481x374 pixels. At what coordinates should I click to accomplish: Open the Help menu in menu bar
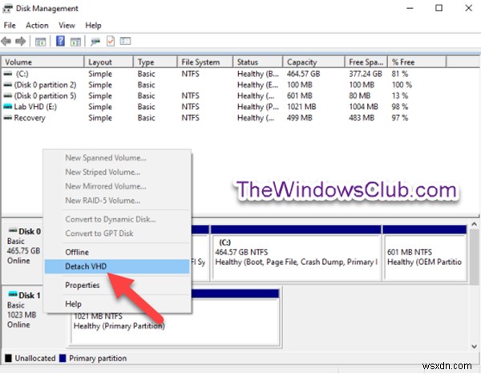click(93, 26)
